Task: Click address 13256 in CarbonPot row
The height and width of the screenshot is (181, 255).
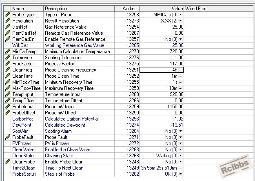Action: [133, 119]
